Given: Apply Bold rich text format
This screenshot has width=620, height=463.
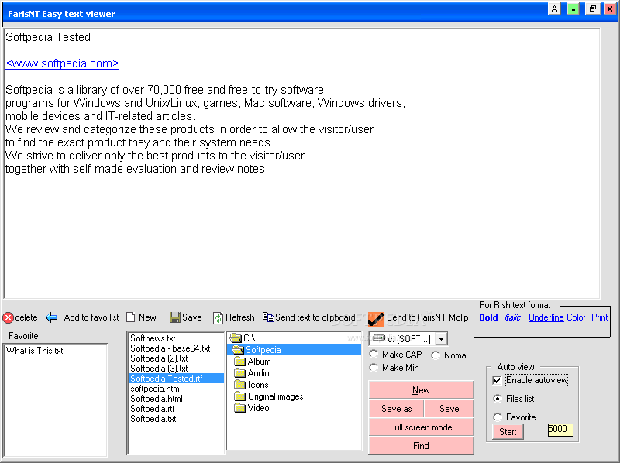Looking at the screenshot, I should (488, 317).
